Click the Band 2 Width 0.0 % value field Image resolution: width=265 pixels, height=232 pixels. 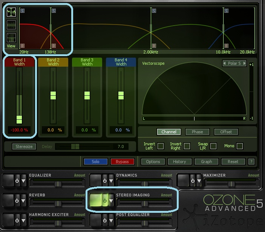point(53,130)
